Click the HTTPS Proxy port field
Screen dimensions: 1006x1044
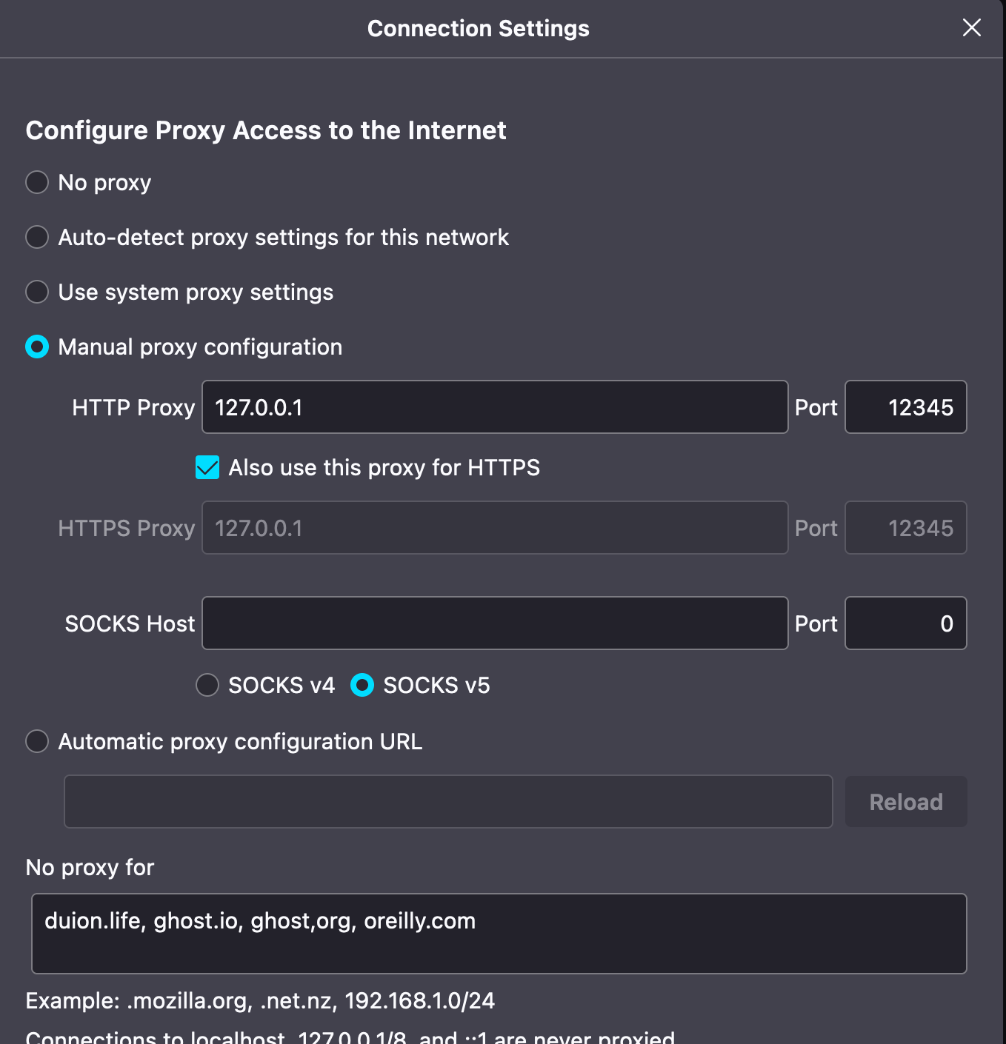pos(905,528)
